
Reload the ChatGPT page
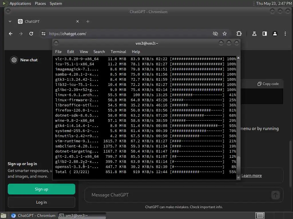31,34
